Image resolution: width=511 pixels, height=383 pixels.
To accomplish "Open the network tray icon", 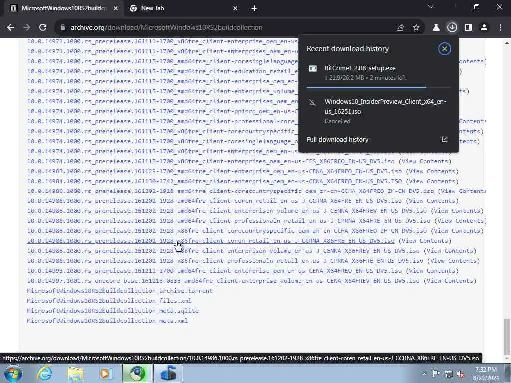I will pyautogui.click(x=449, y=374).
